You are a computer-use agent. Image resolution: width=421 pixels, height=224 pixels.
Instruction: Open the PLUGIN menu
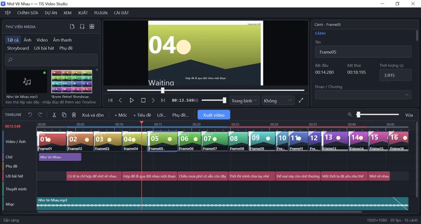101,13
